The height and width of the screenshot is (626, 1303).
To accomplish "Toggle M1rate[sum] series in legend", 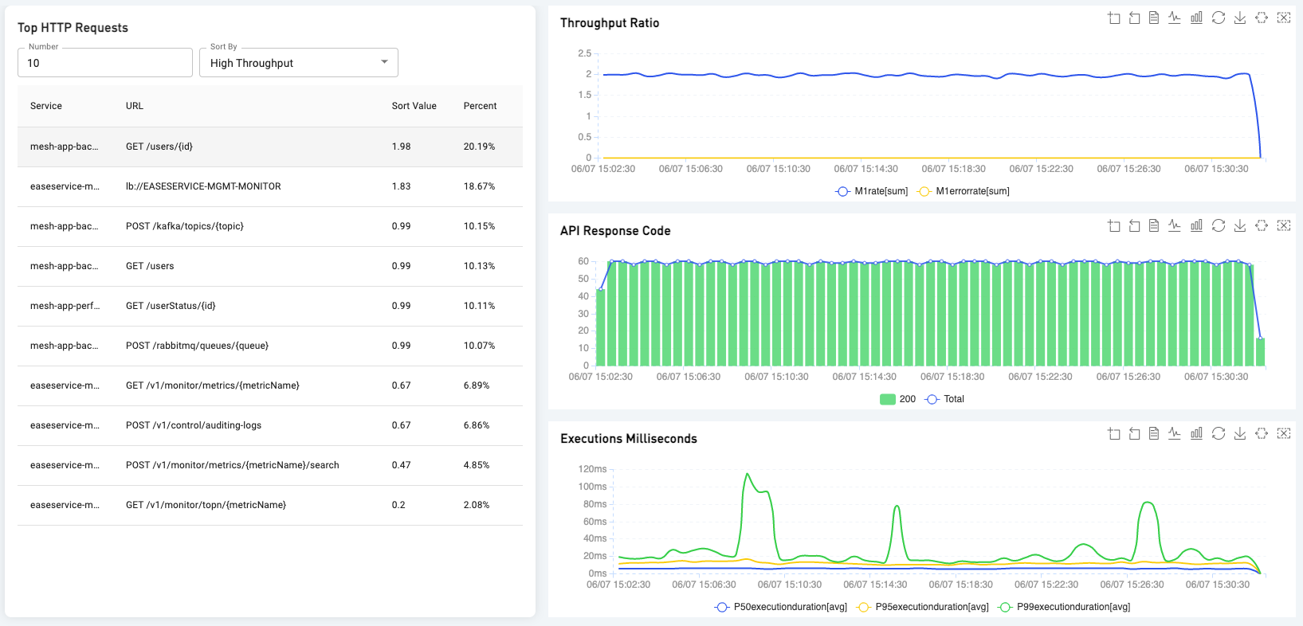I will [x=872, y=191].
